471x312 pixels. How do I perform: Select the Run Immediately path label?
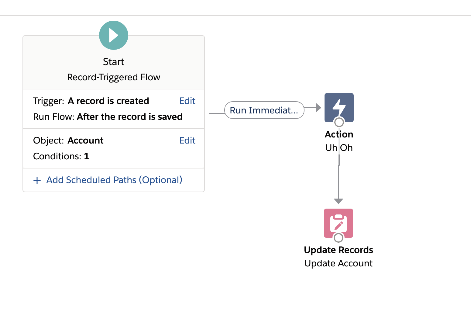[264, 110]
